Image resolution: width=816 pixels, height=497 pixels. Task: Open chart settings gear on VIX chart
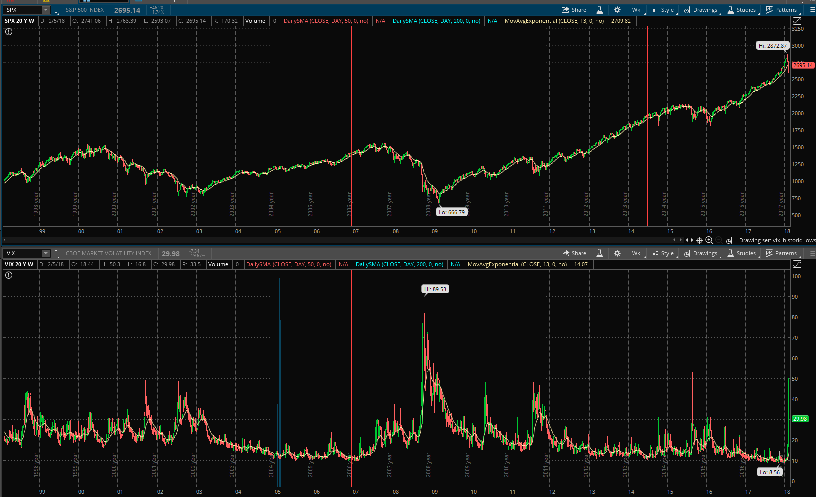point(617,253)
